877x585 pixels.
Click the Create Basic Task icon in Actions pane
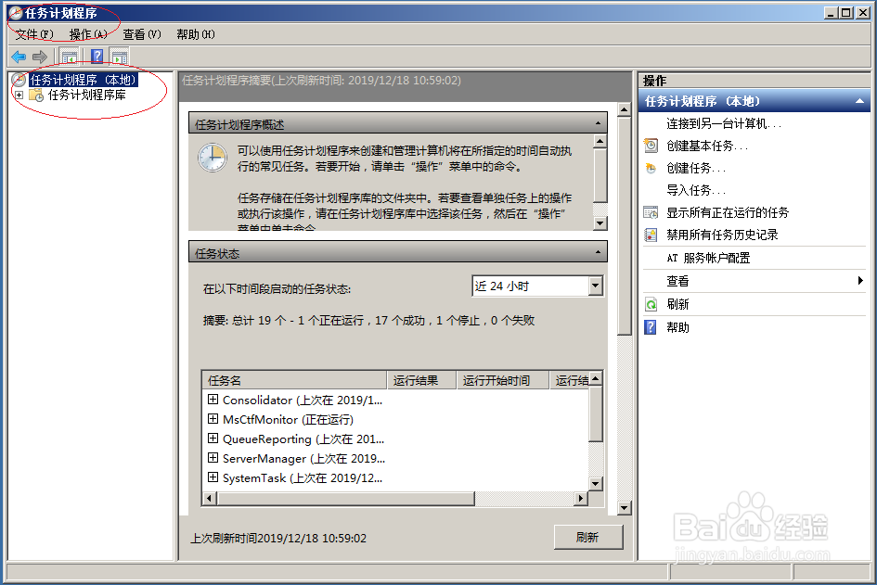click(652, 146)
